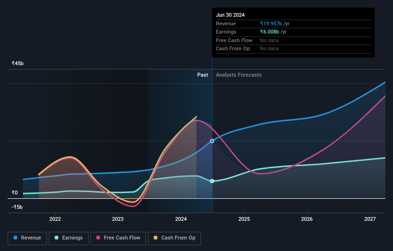This screenshot has width=393, height=251.
Task: Select the Revenue data point on Jun 30 2024
Action: 212,141
